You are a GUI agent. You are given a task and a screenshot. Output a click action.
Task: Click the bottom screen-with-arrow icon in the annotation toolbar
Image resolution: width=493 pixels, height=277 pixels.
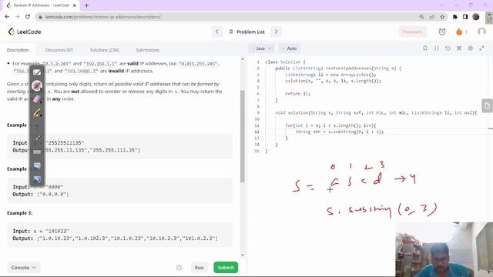pos(37,179)
